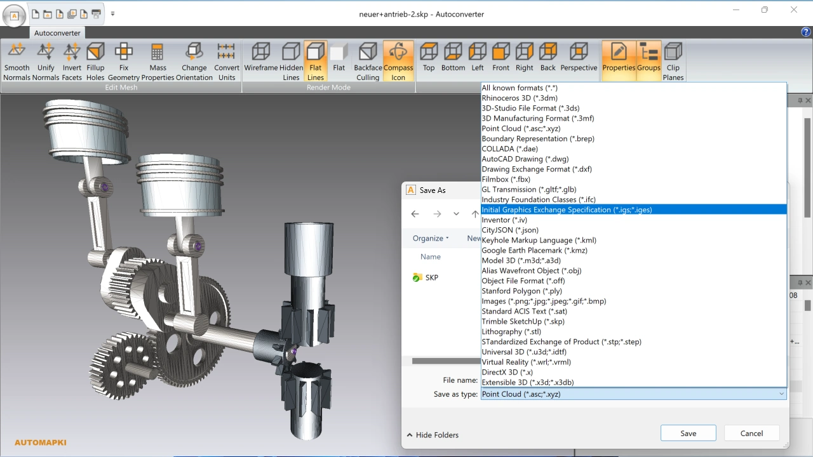Select Filmbox (*.fbx) format
The height and width of the screenshot is (457, 813).
click(633, 179)
